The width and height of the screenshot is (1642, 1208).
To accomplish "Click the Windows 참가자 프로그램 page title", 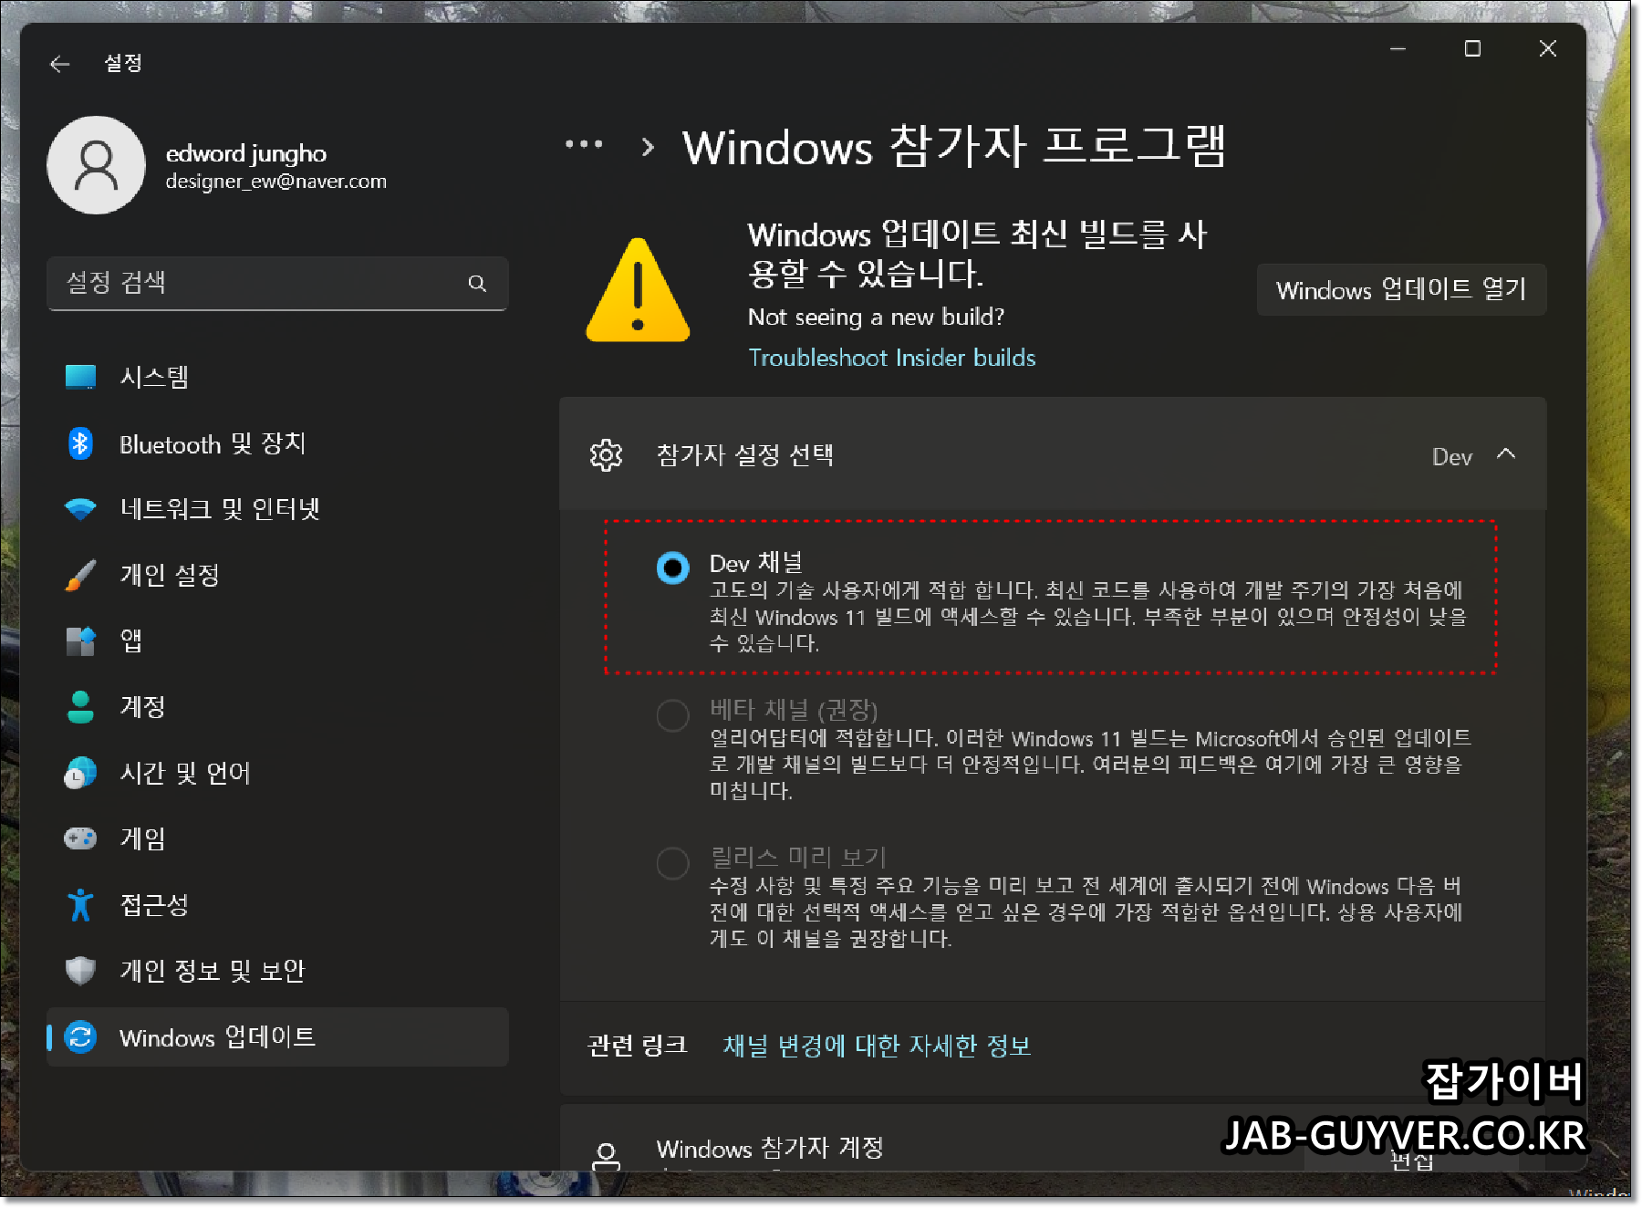I will 954,147.
